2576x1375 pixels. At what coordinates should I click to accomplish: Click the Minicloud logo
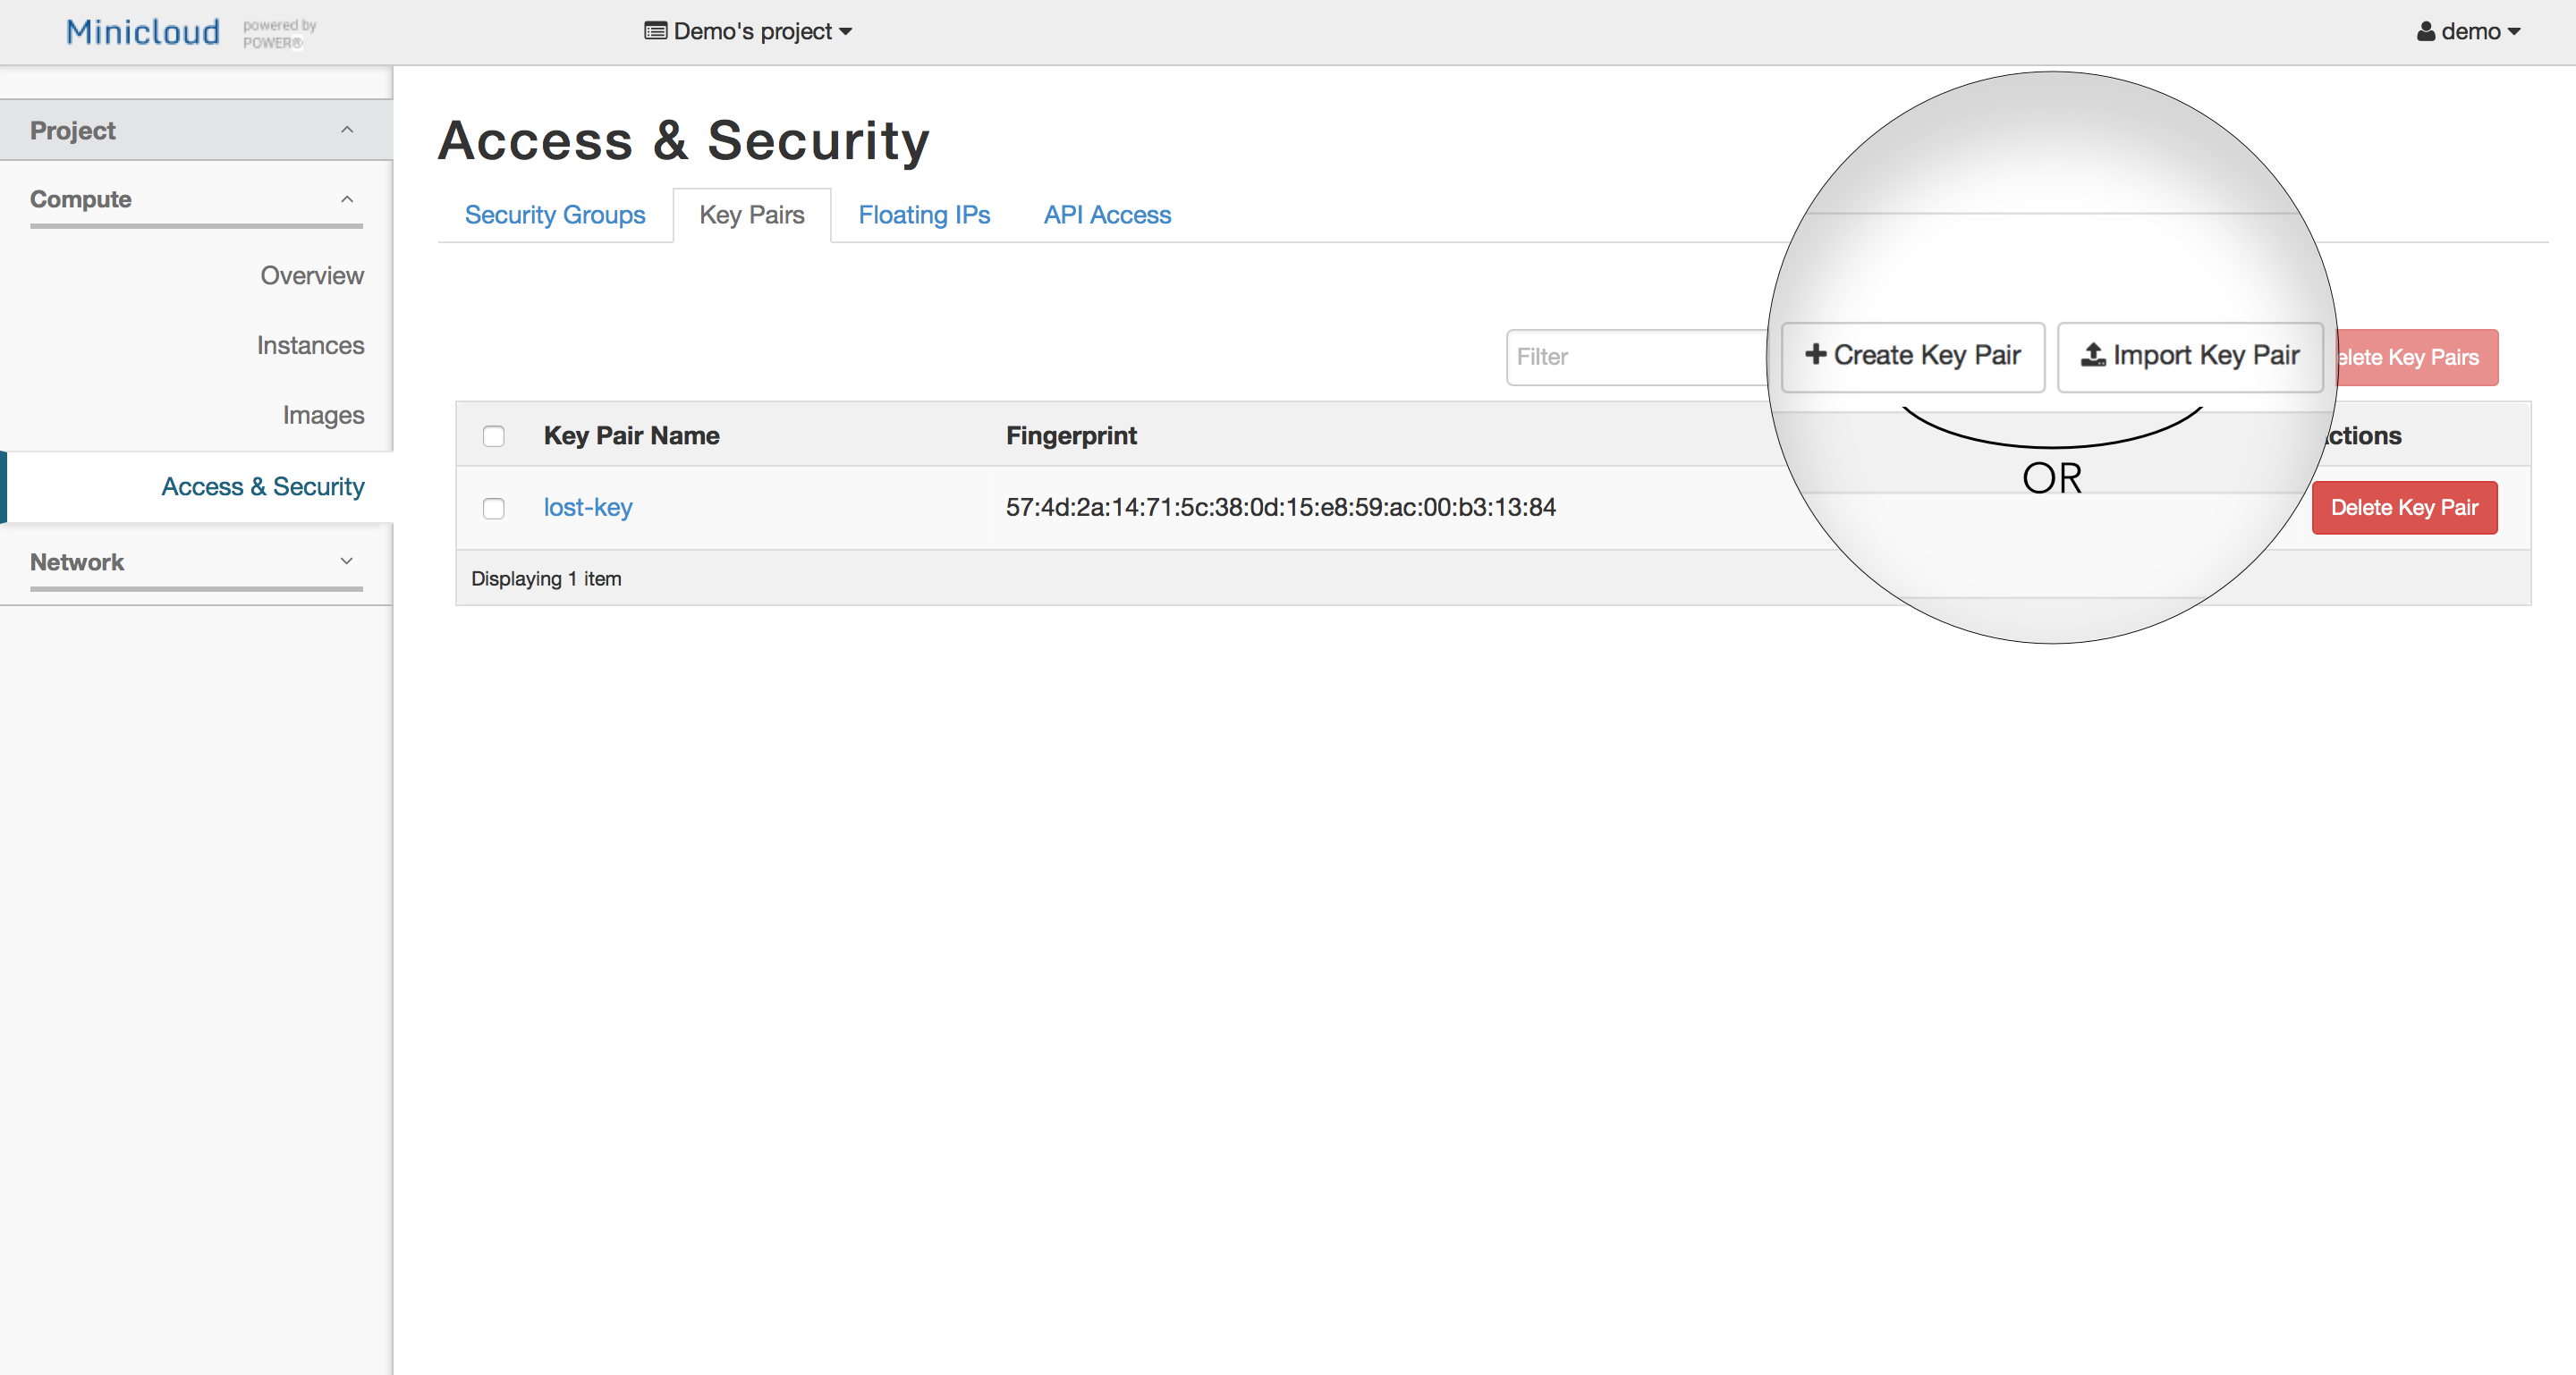142,32
